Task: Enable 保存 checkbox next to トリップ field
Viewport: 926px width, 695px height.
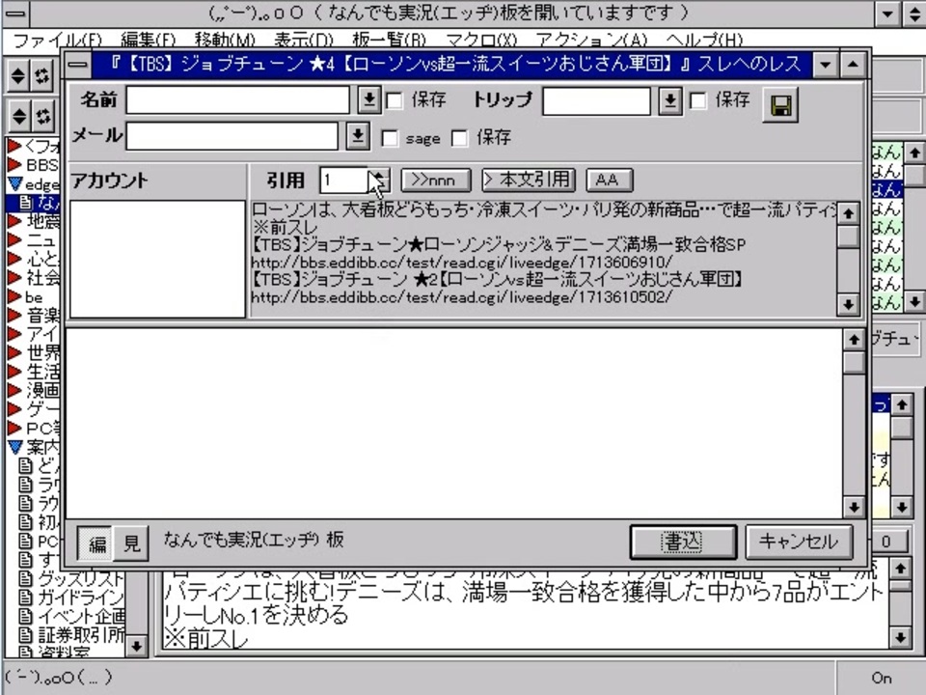Action: (698, 99)
